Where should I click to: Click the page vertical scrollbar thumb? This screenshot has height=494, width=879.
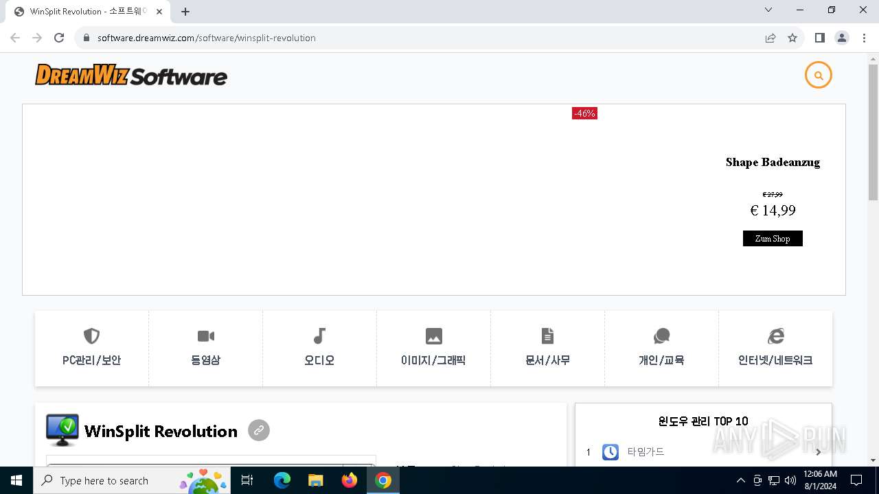873,132
